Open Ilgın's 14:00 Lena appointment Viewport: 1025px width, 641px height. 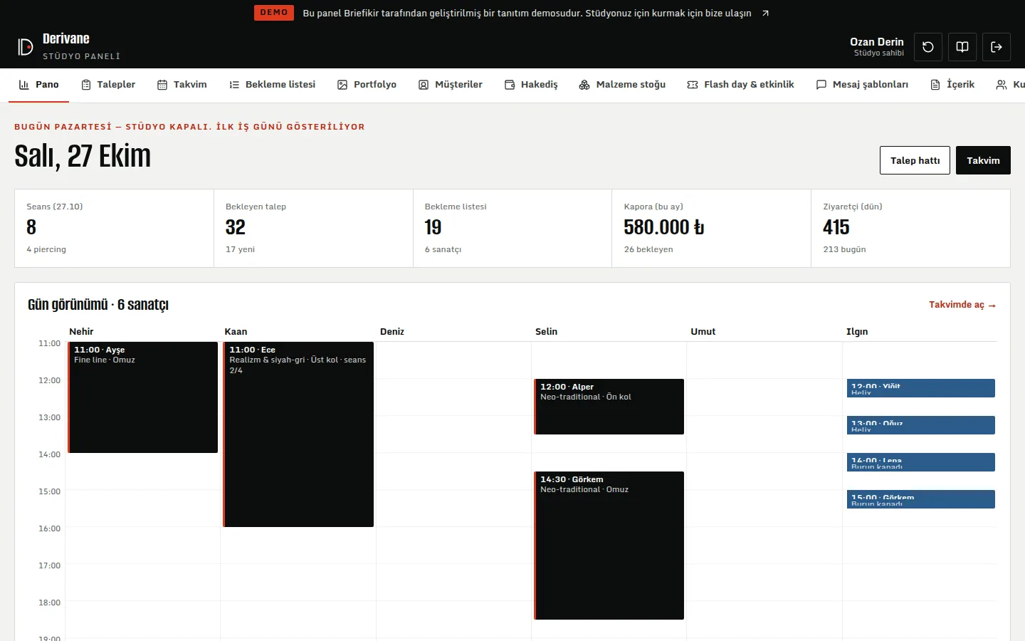click(921, 462)
